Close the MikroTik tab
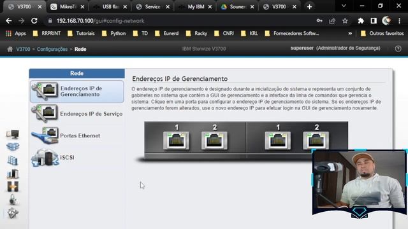The width and height of the screenshot is (408, 229). 82,7
